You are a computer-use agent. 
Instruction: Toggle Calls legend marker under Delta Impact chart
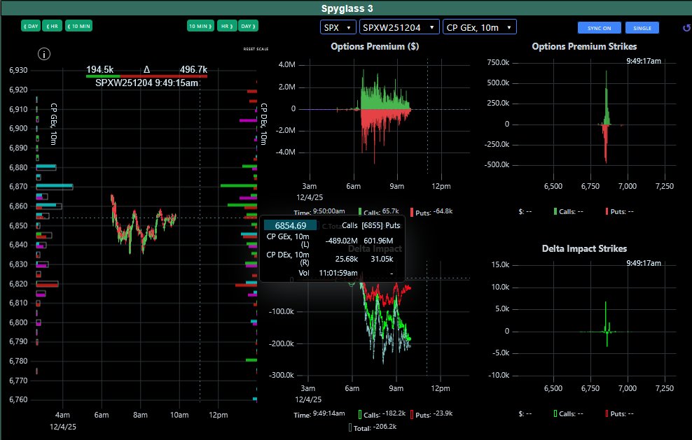(360, 414)
